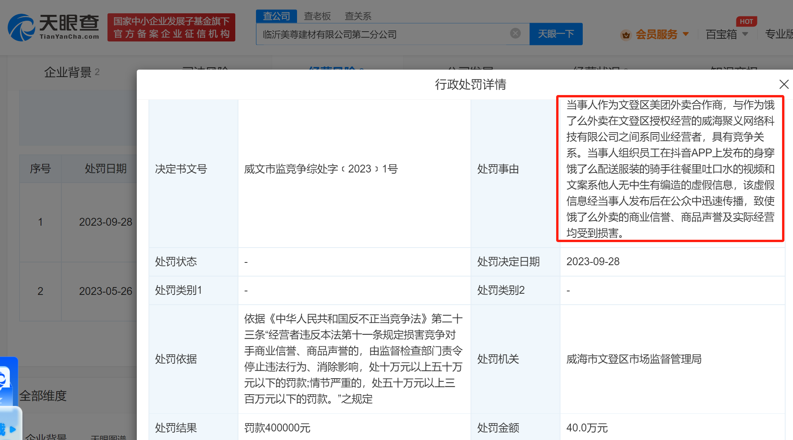Switch to the 查老板 tab

[x=317, y=16]
